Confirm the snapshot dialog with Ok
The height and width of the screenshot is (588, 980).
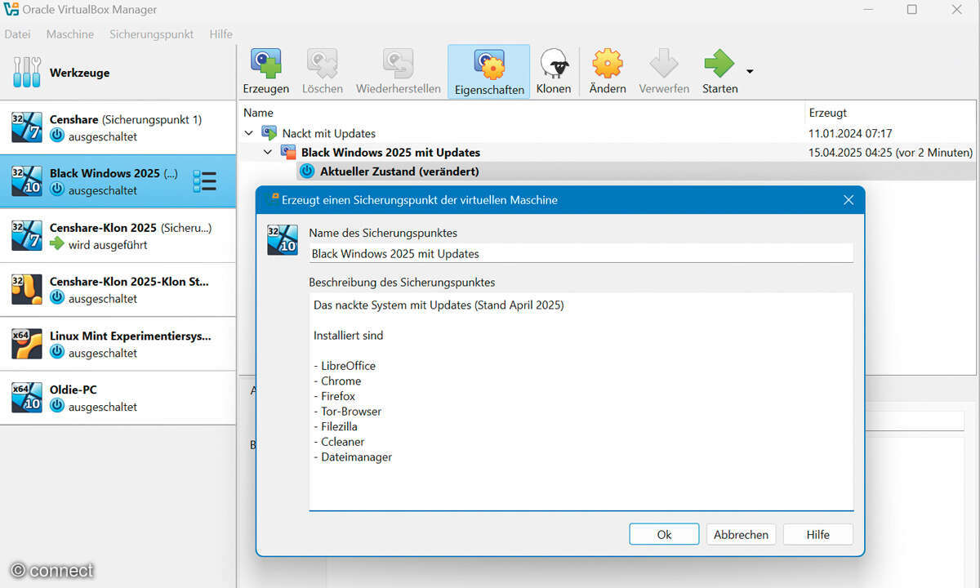click(x=664, y=534)
